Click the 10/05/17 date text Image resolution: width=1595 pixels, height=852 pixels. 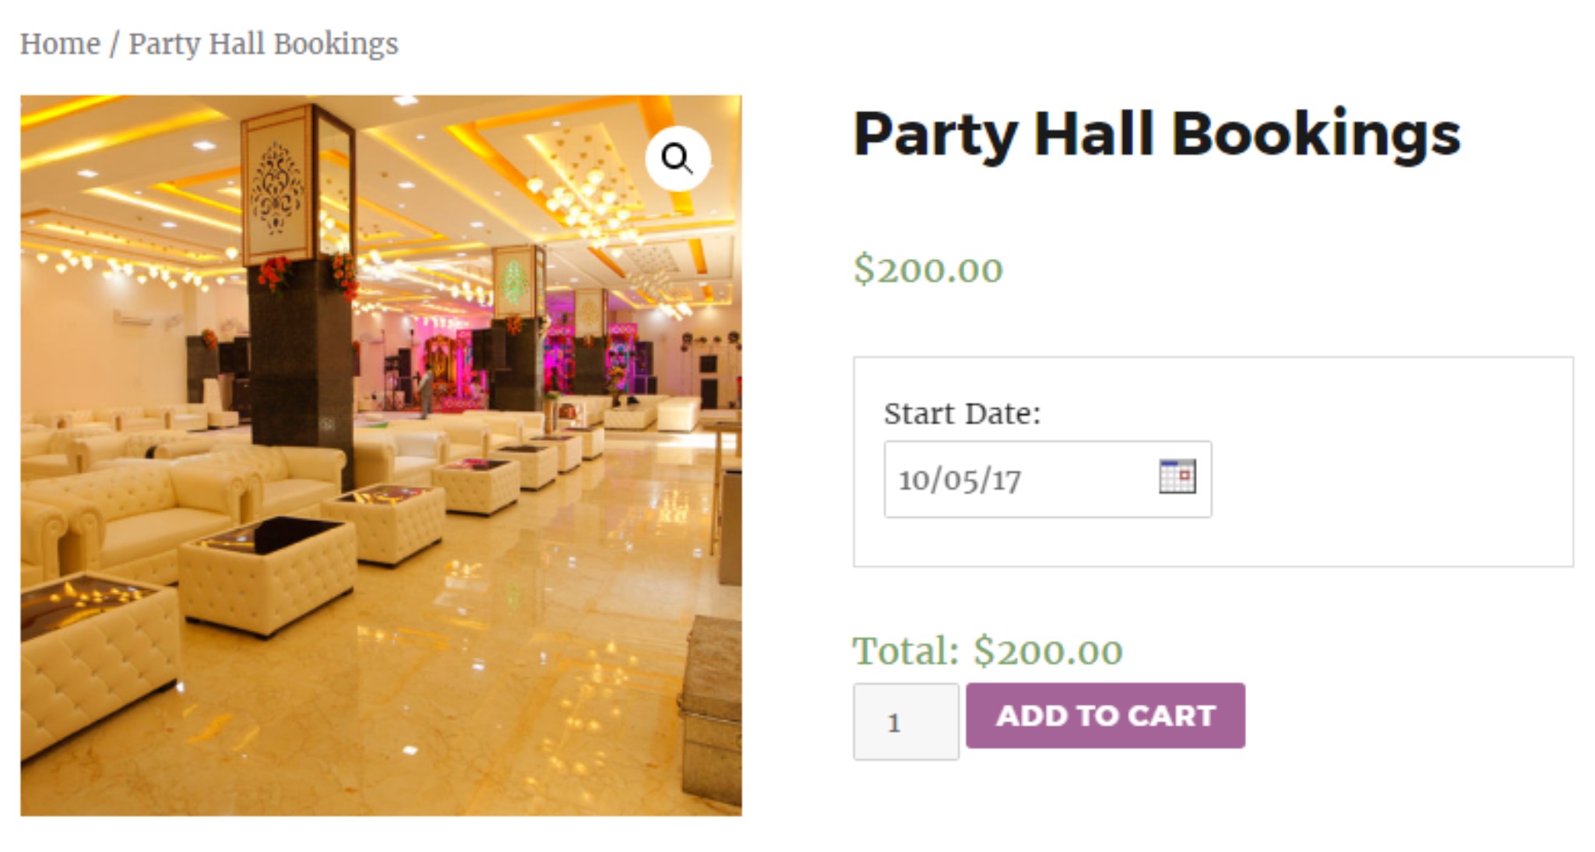tap(959, 480)
